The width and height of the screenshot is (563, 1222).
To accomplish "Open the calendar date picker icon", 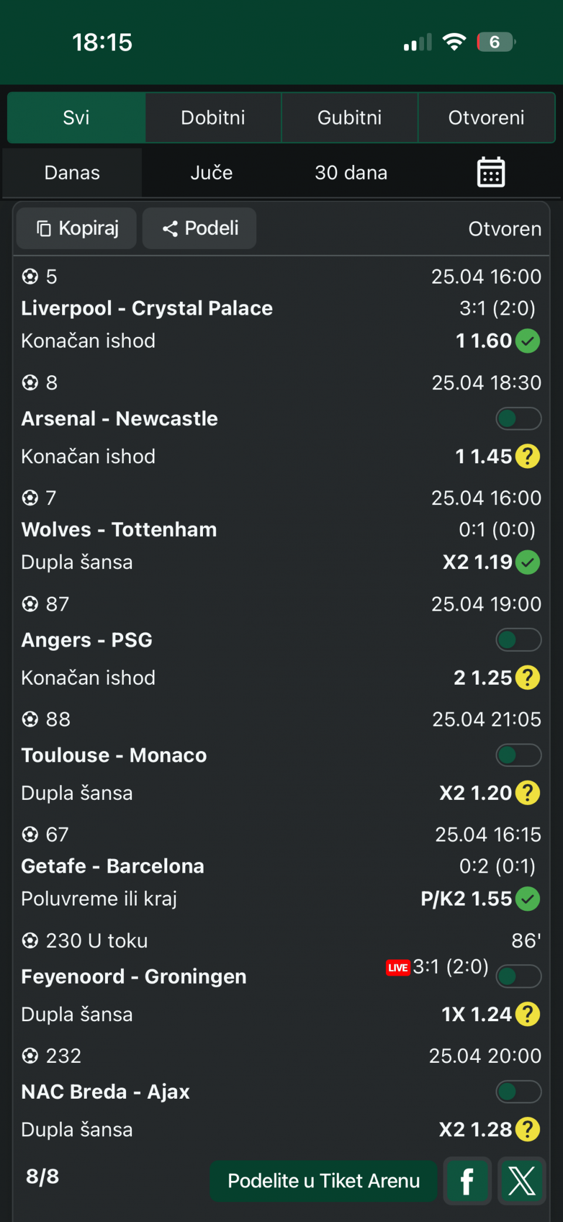I will tap(491, 172).
